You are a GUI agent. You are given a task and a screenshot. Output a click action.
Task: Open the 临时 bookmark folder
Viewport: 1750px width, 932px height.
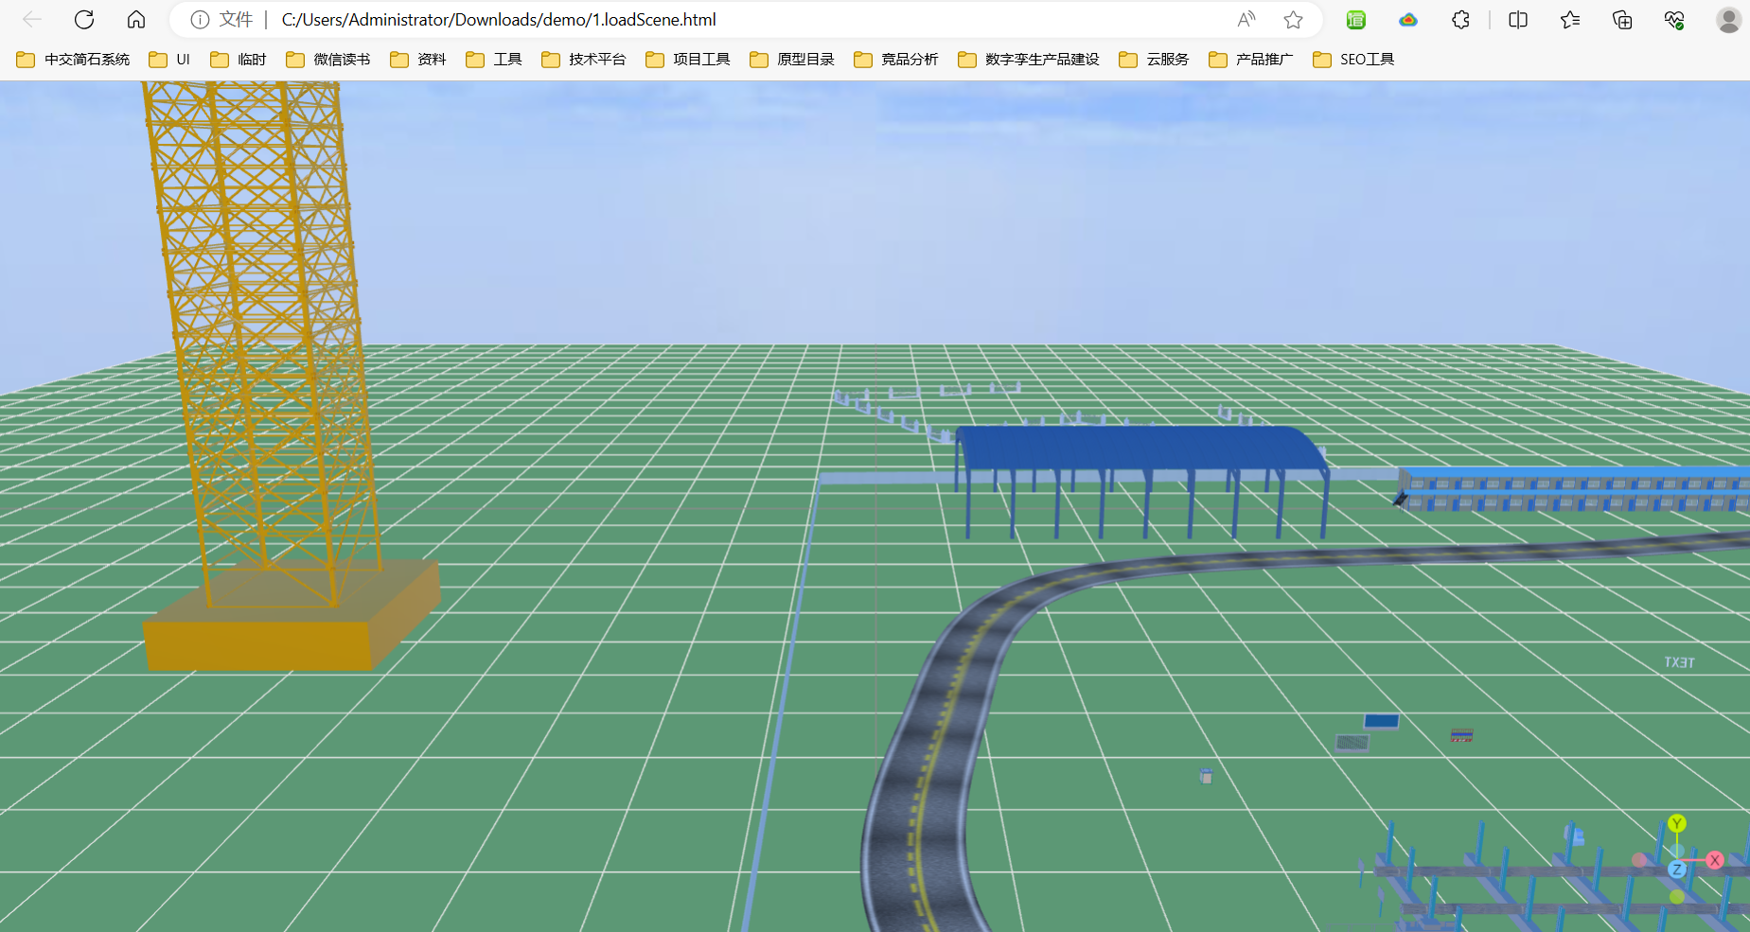[x=239, y=60]
